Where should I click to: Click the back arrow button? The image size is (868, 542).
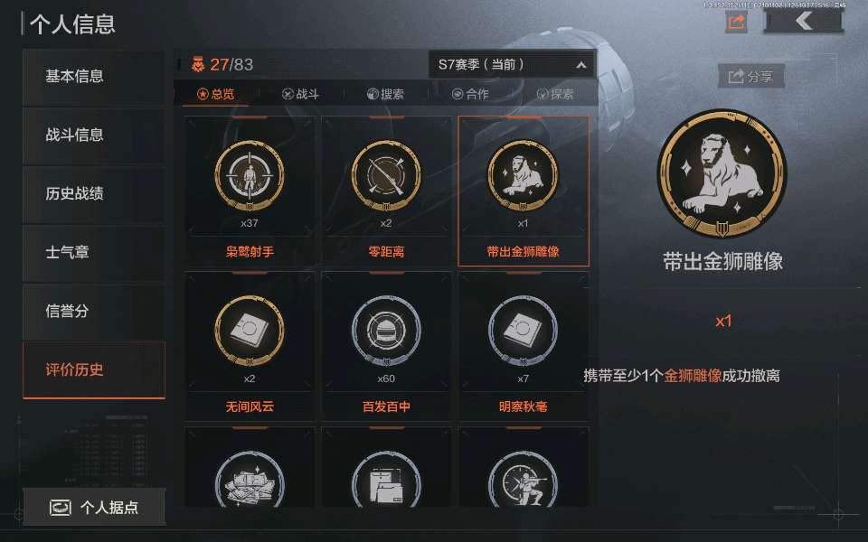click(x=804, y=22)
